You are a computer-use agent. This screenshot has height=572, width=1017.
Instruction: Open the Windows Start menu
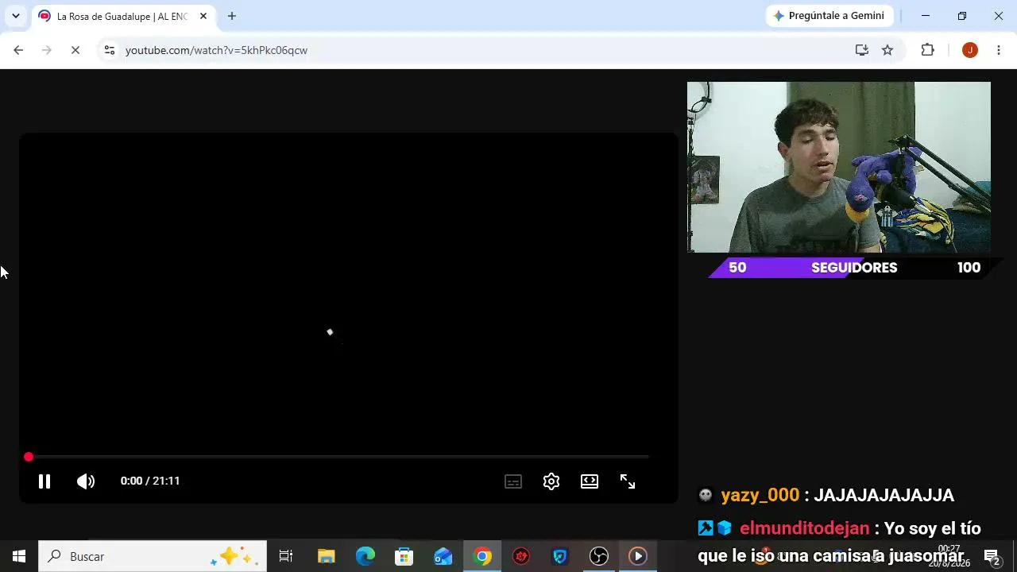pos(19,556)
